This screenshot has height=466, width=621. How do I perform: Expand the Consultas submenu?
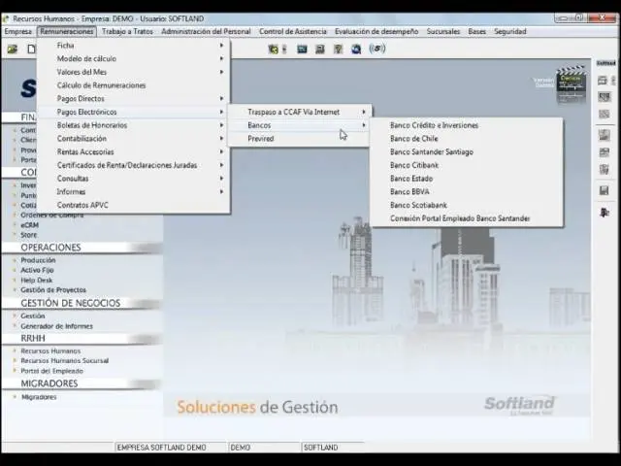[x=134, y=179]
